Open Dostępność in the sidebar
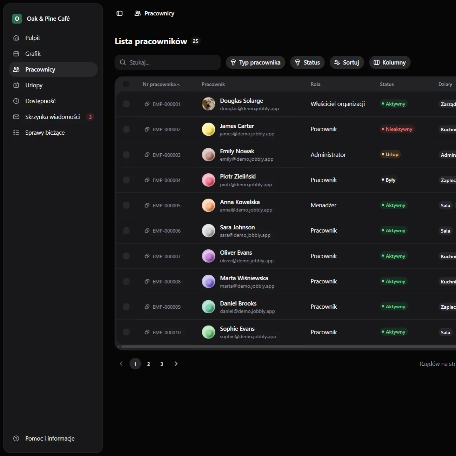This screenshot has width=456, height=456. [53, 101]
